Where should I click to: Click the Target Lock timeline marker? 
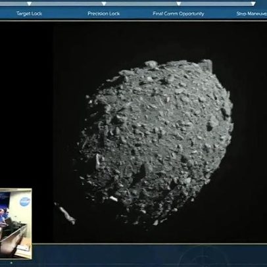tap(29, 4)
